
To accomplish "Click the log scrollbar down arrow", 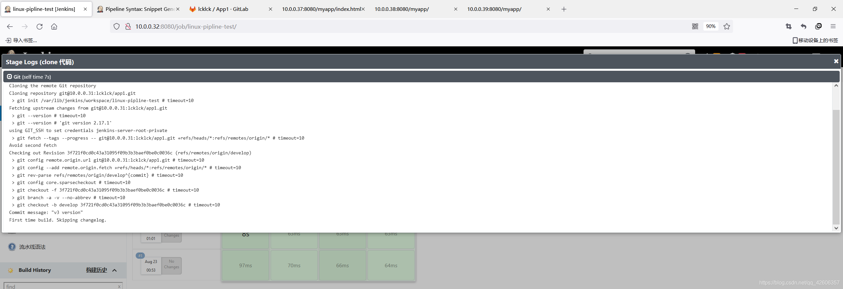I will (x=836, y=228).
